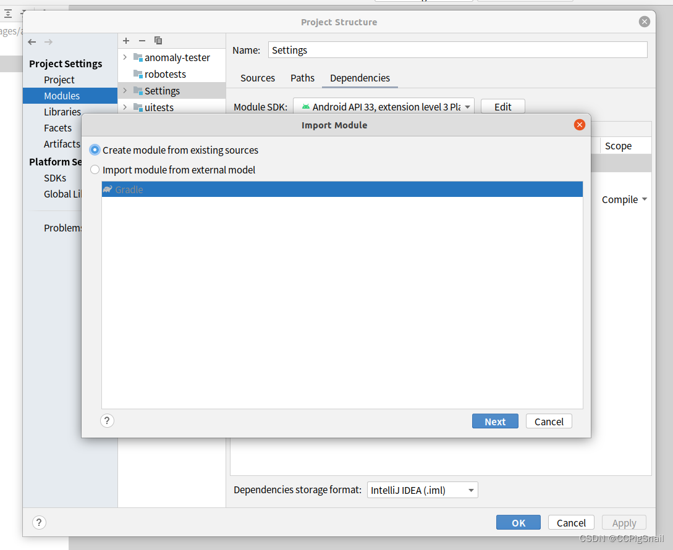Select the Settings module in tree
The image size is (673, 550).
coord(162,91)
